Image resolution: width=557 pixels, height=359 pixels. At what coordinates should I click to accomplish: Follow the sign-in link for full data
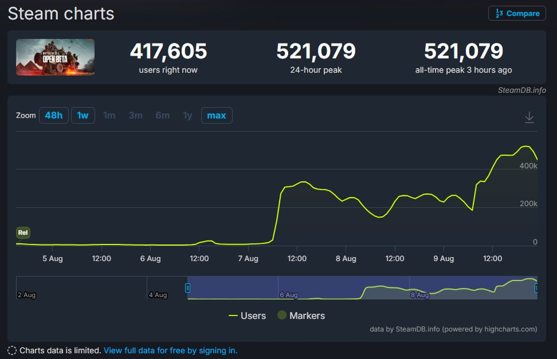[171, 350]
